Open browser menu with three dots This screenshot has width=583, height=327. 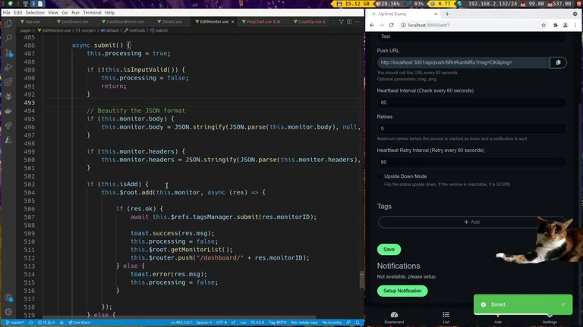(575, 25)
